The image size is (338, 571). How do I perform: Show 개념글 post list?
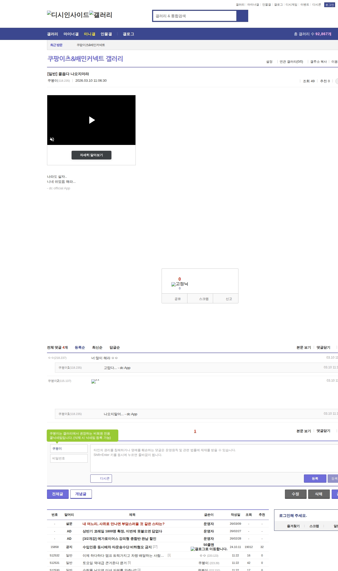(x=81, y=494)
